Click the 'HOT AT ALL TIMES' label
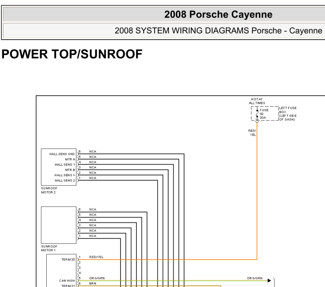This screenshot has height=287, width=325. (x=257, y=101)
